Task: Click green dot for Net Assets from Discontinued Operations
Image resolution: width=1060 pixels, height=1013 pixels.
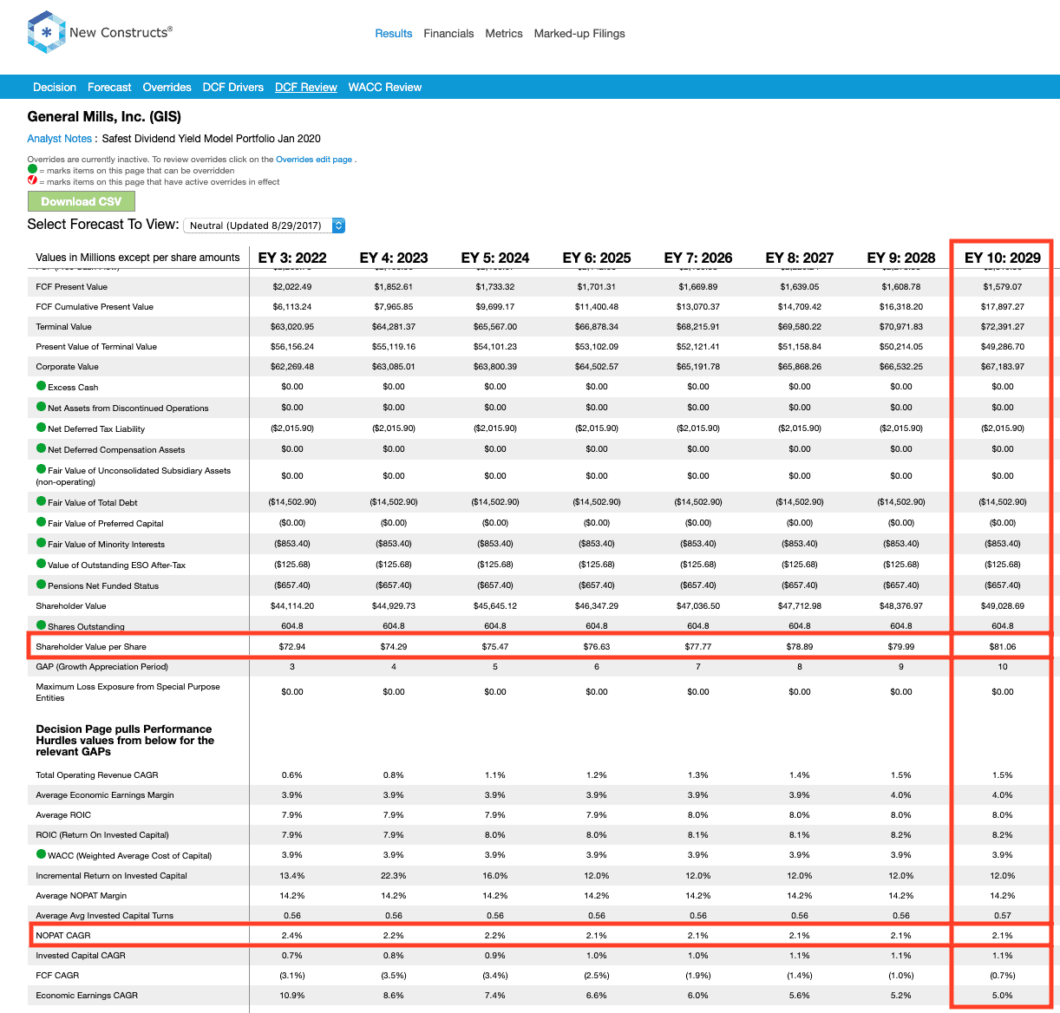Action: 41,407
